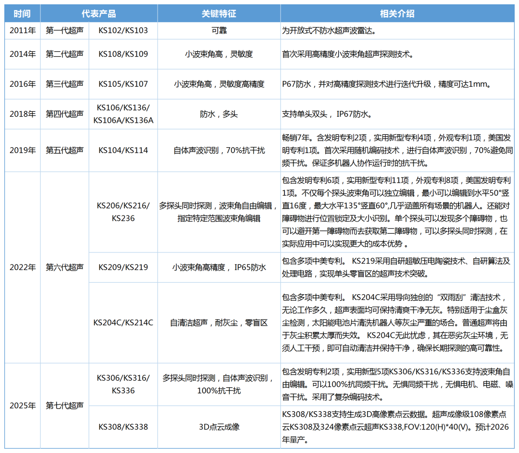Select the 代表产品 column header

pos(99,14)
